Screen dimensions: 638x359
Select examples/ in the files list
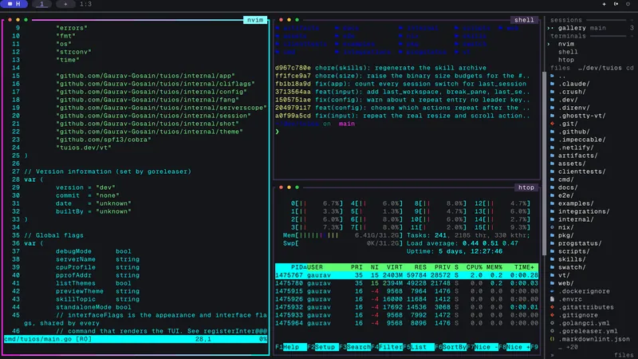576,203
